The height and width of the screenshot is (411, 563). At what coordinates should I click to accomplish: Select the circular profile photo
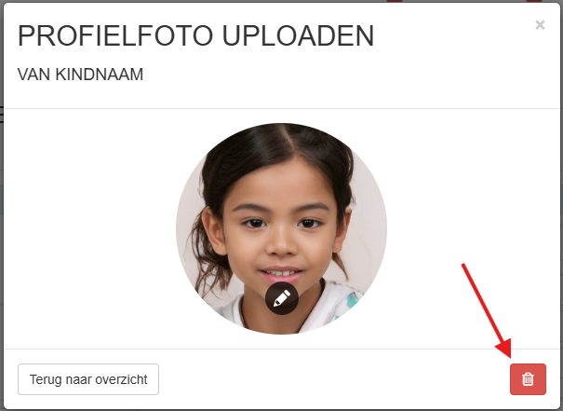[281, 228]
